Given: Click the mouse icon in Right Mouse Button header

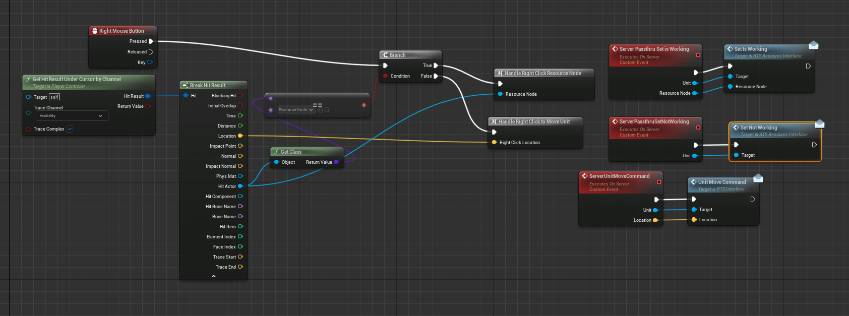Looking at the screenshot, I should pyautogui.click(x=94, y=31).
